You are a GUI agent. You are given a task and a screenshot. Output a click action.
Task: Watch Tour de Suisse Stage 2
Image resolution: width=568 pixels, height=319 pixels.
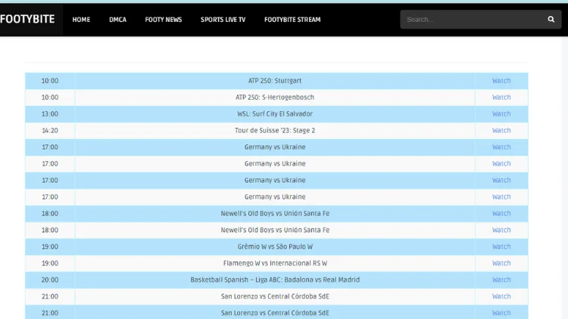click(501, 131)
